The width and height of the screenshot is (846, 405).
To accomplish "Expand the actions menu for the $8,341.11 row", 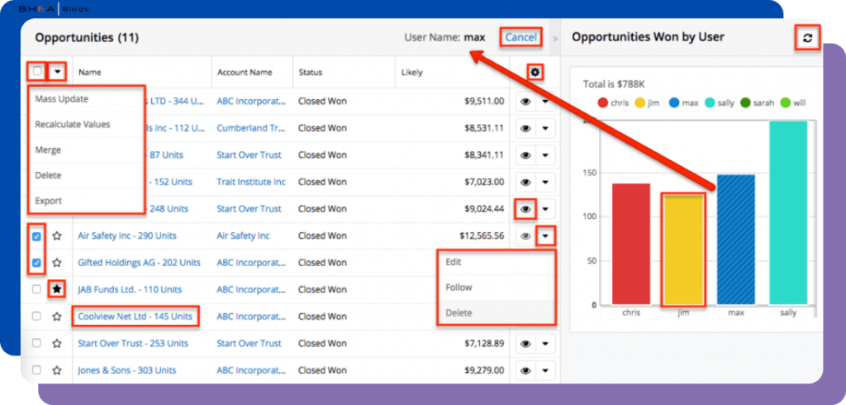I will tap(545, 155).
